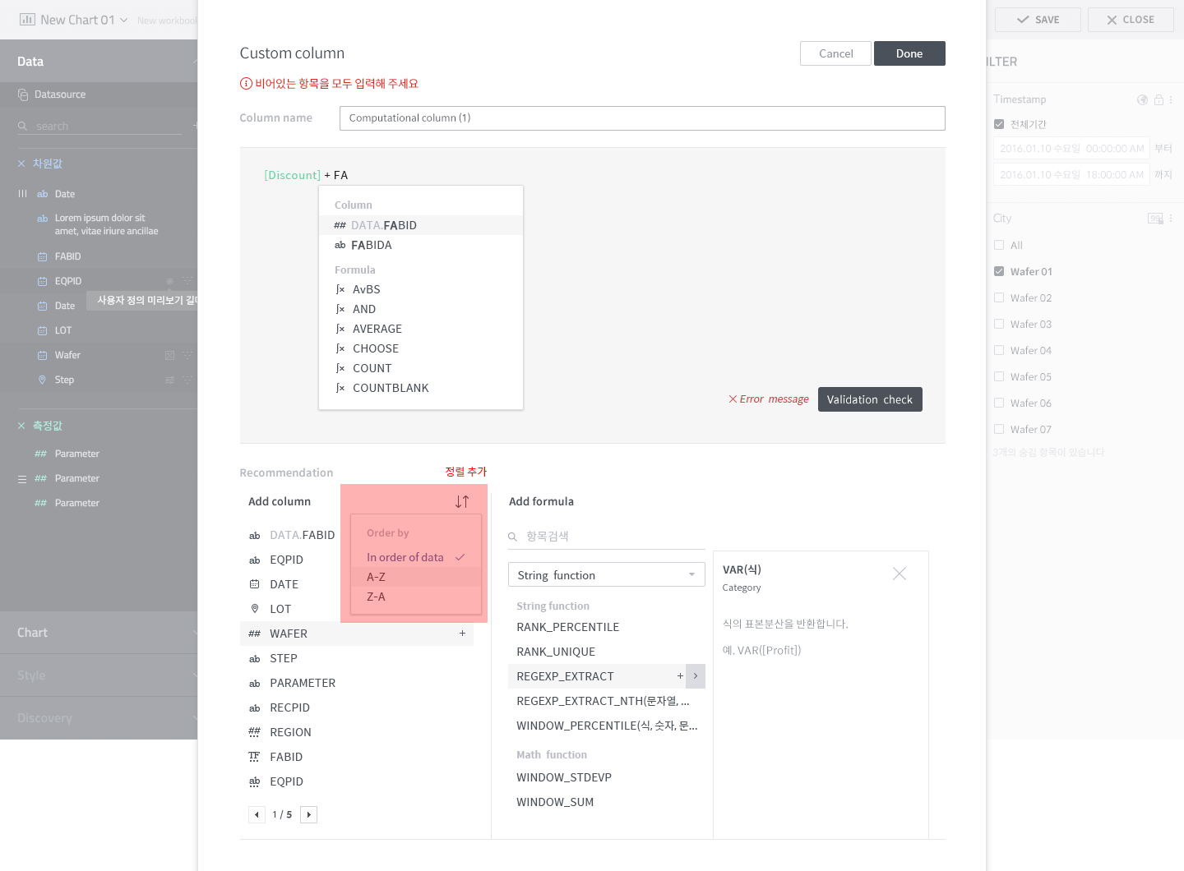Select the WINDOW_STDEVP function

(x=607, y=777)
